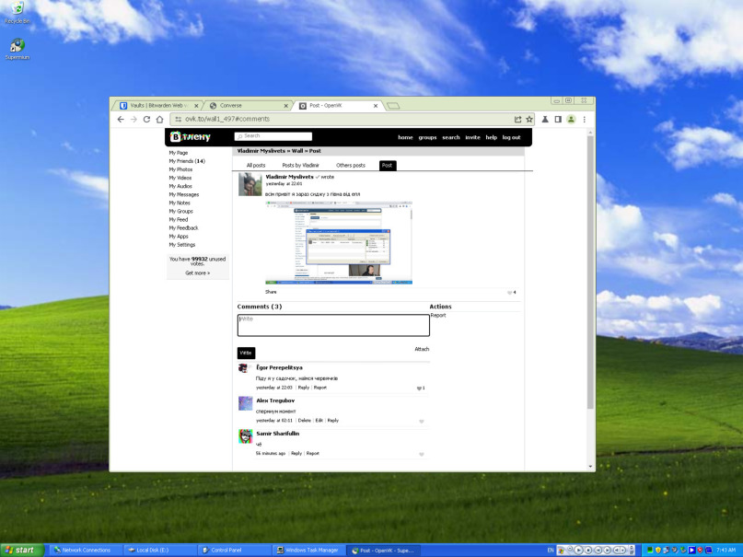The image size is (743, 557).
Task: Expand the Attach option under comment box
Action: pos(422,349)
